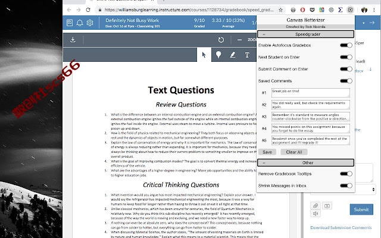Click the Review Questions heading
Viewport: 381px width, 238px height.
(181, 105)
